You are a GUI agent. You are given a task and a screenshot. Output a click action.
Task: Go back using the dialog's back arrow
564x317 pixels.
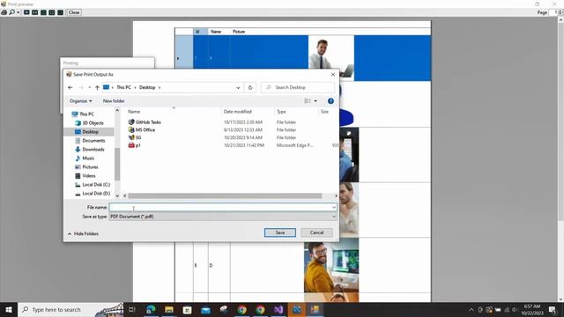click(x=70, y=87)
